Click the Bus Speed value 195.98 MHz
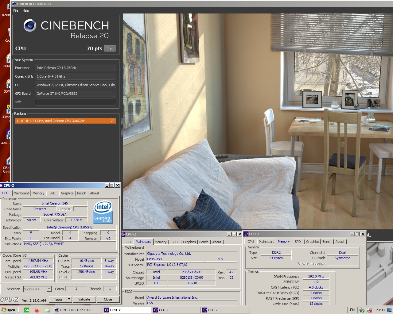The image size is (393, 314). (38, 272)
